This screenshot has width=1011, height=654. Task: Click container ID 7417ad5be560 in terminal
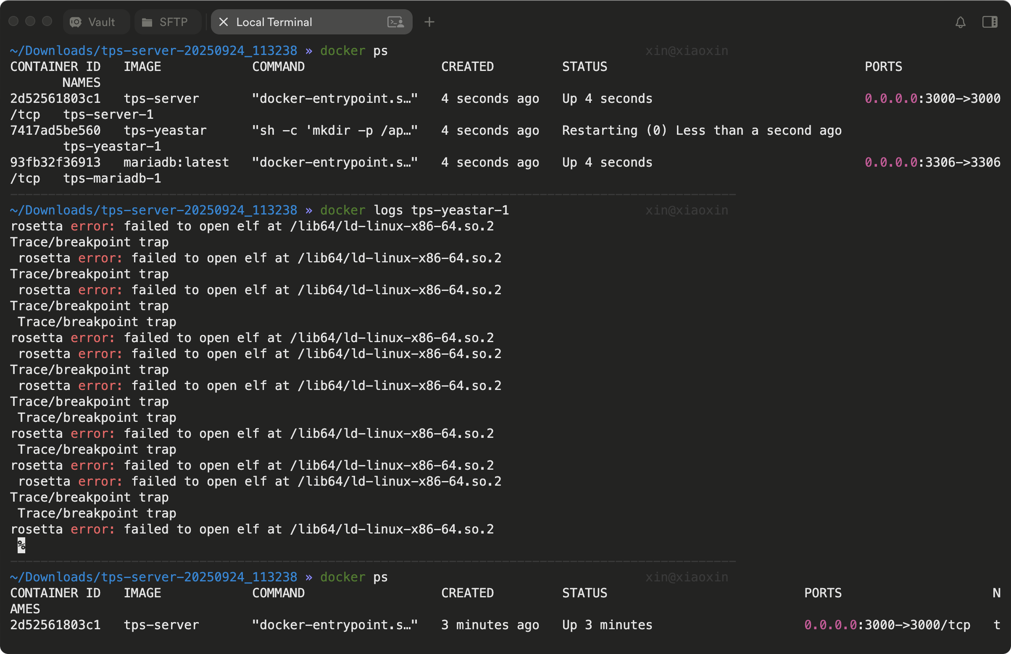[x=55, y=131]
